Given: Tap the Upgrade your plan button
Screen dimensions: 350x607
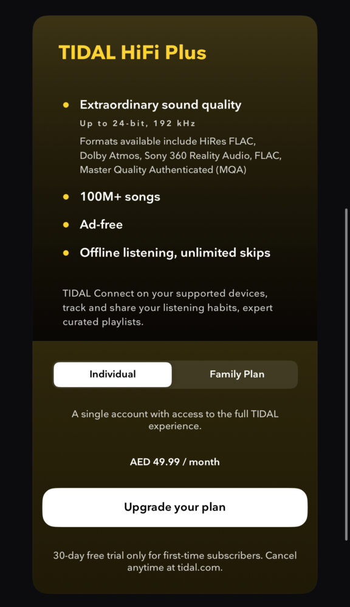Looking at the screenshot, I should (x=175, y=507).
